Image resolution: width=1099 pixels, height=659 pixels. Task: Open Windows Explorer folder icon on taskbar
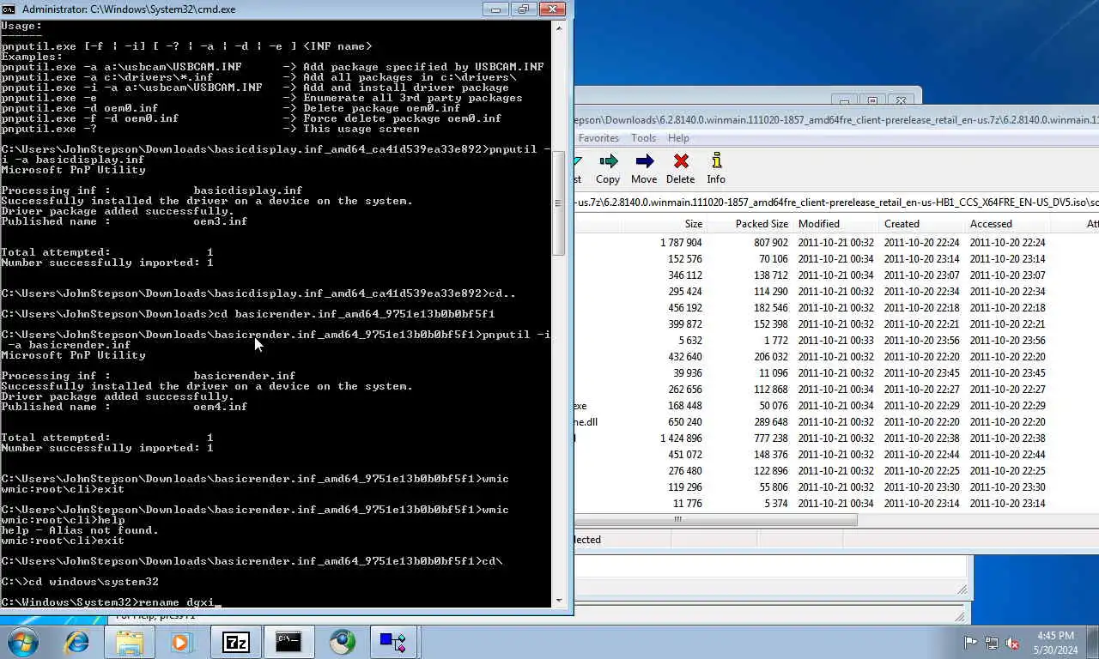point(129,642)
